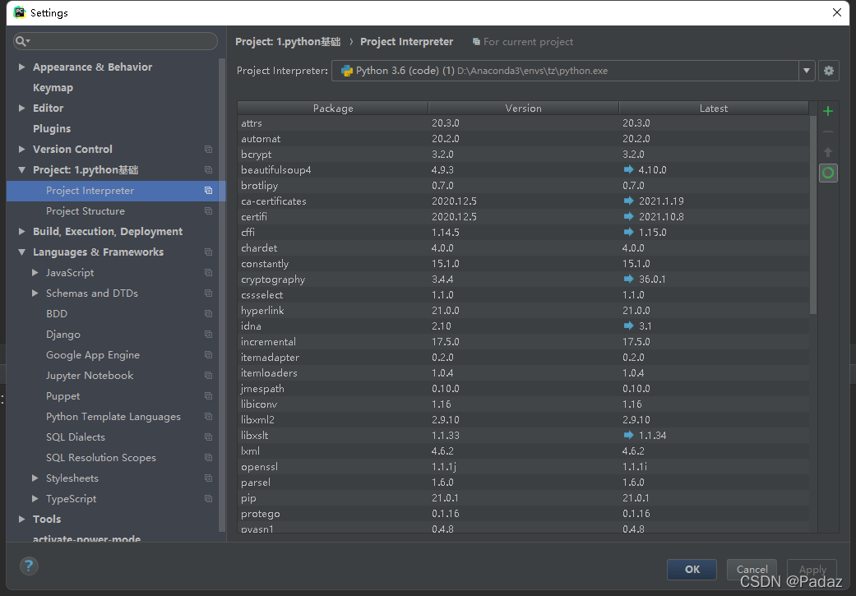Click the Latest column header
856x596 pixels.
[x=714, y=108]
